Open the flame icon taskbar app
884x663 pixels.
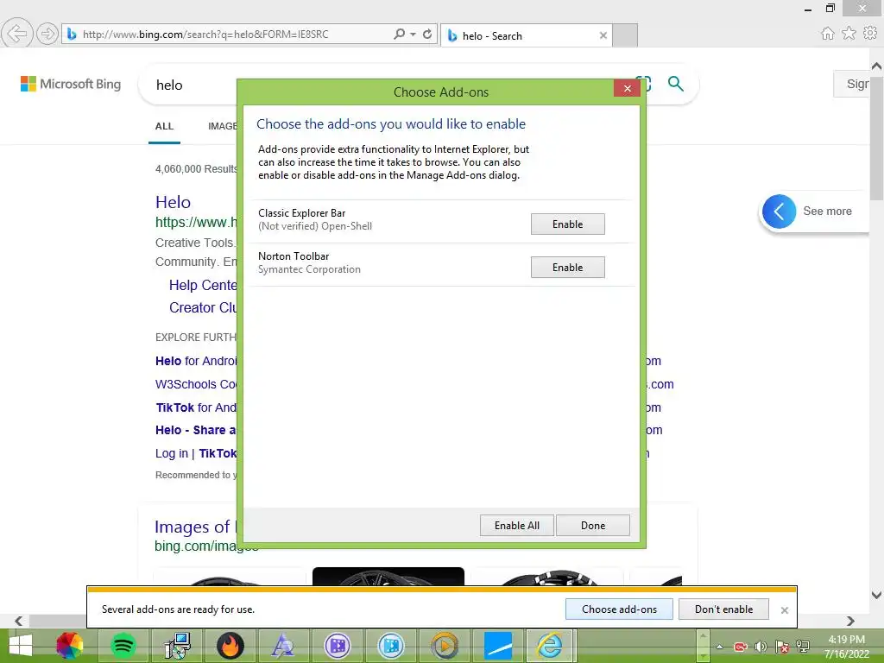pos(230,646)
